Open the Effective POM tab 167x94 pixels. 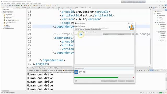[x=53, y=68]
